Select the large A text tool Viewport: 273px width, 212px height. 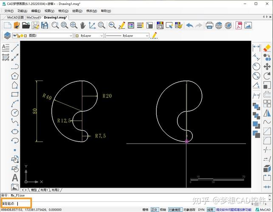click(15, 178)
